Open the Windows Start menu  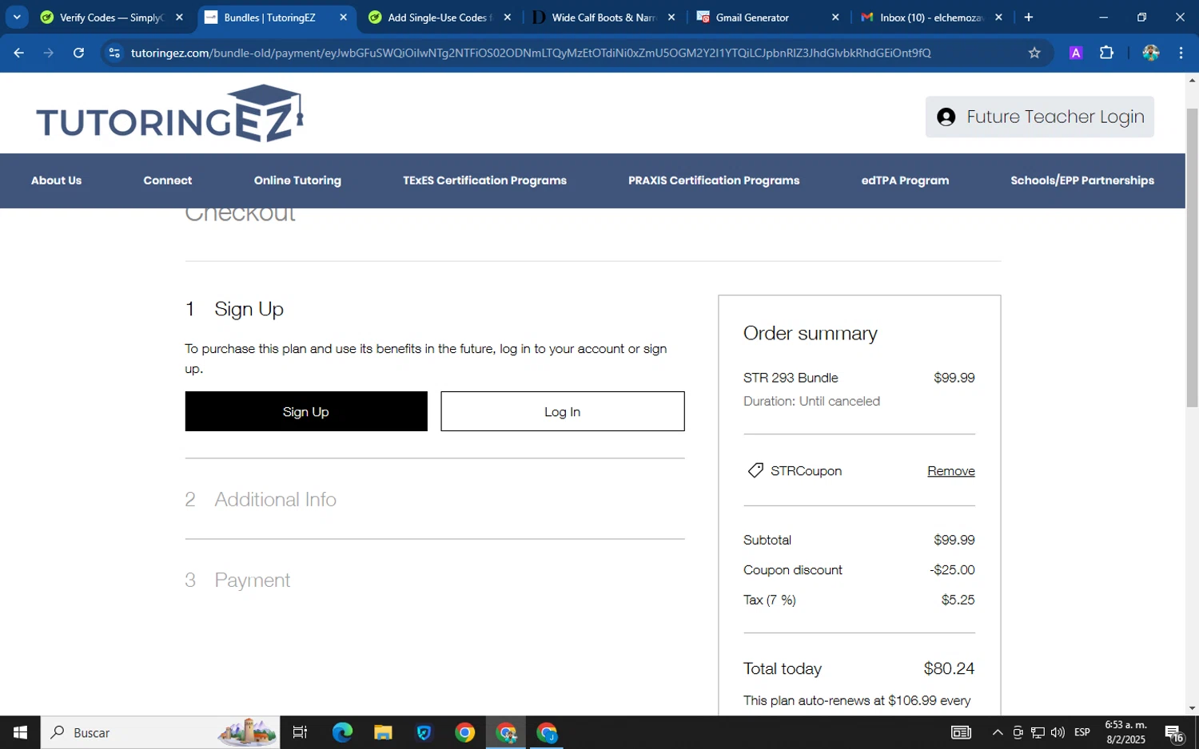(x=20, y=732)
